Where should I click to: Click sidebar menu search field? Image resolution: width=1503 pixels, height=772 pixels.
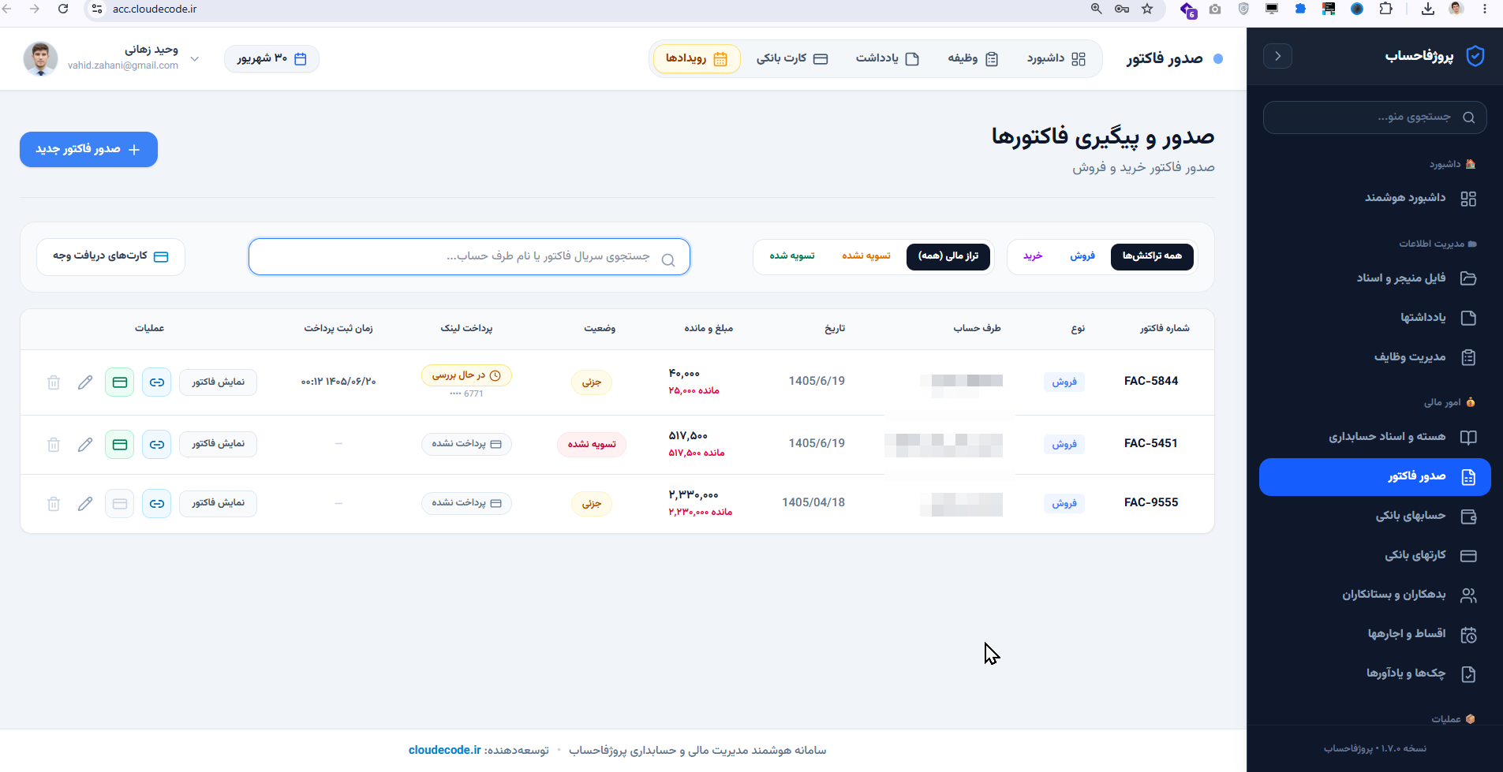1374,117
